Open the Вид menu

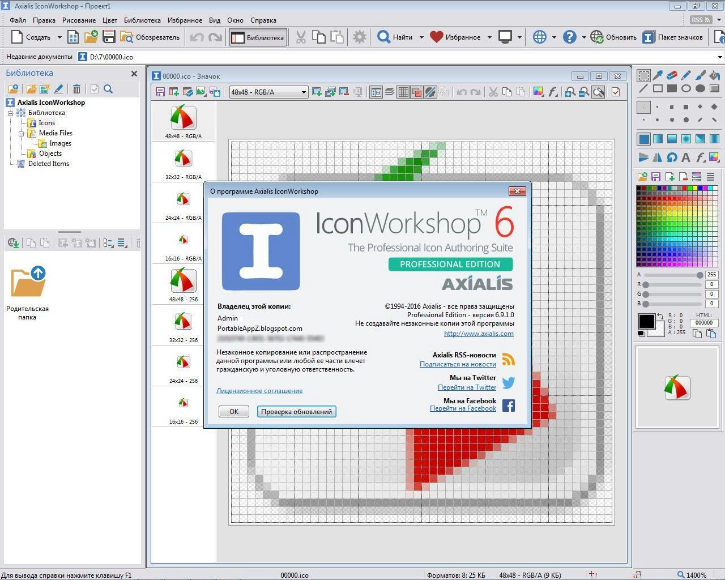[x=215, y=20]
